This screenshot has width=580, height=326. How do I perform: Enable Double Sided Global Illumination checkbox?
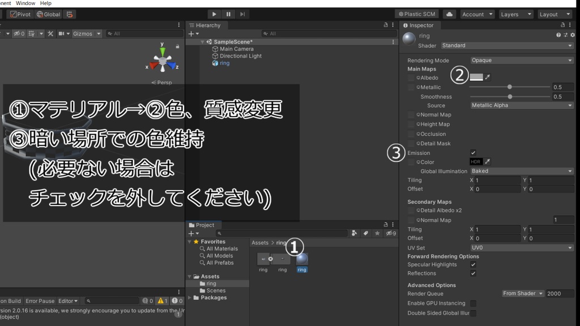[473, 313]
